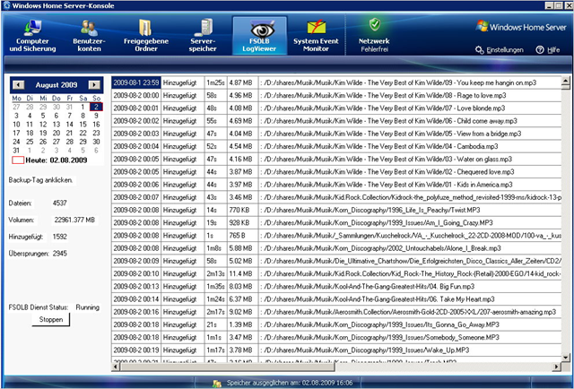Select row with 06. Take My Heart.mp3
The height and width of the screenshot is (389, 574).
pyautogui.click(x=336, y=299)
